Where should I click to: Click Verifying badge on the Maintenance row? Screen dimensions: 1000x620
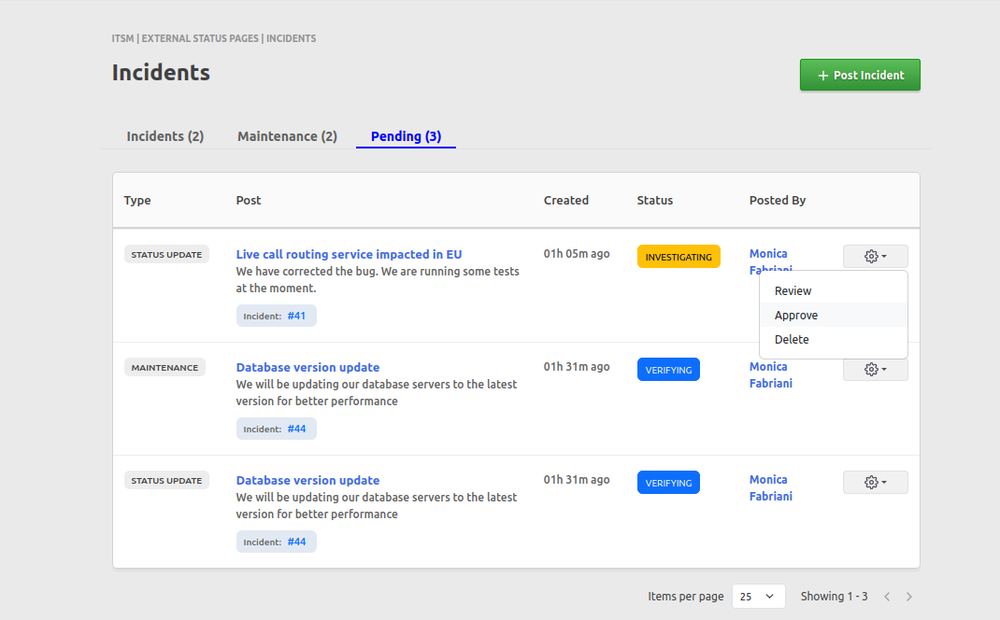pos(668,370)
